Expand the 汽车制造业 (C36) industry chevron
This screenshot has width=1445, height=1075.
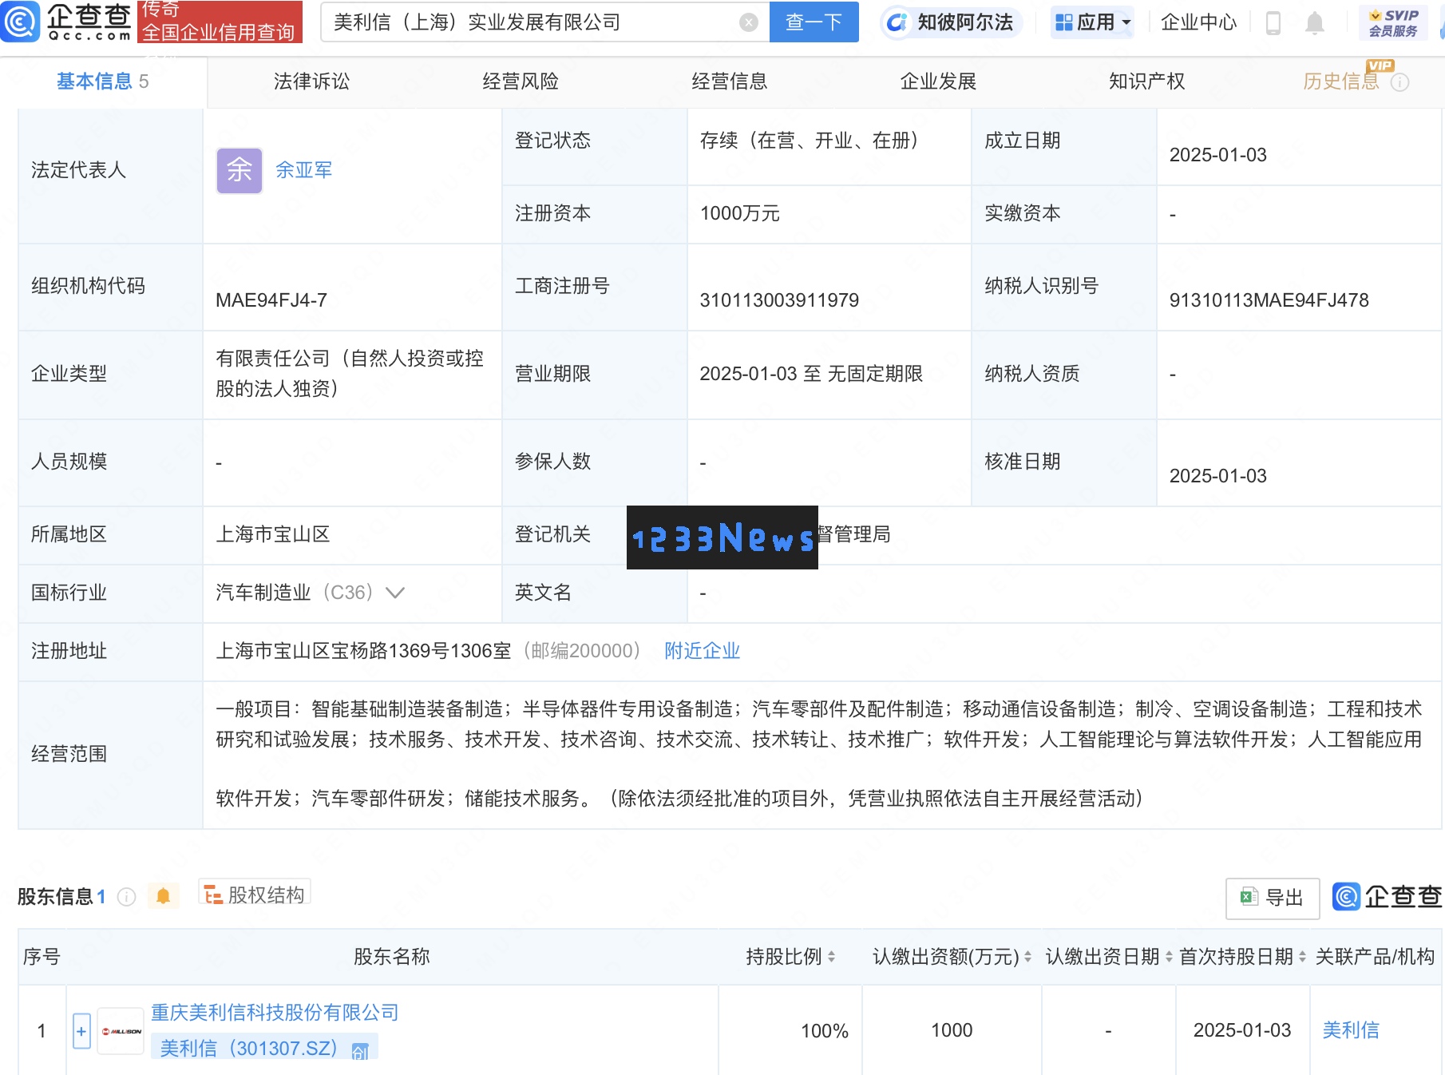click(x=395, y=593)
